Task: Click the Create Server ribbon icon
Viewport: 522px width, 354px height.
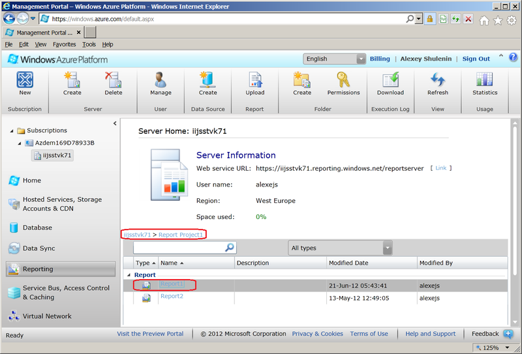Action: click(x=72, y=80)
